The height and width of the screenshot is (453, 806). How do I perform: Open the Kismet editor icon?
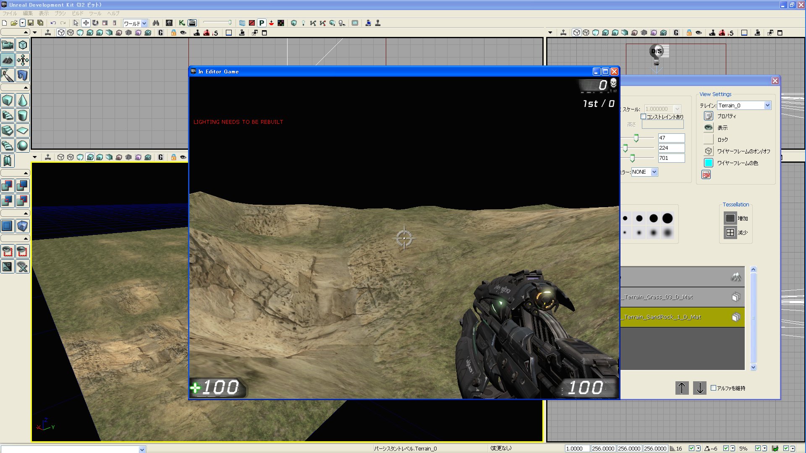[182, 23]
